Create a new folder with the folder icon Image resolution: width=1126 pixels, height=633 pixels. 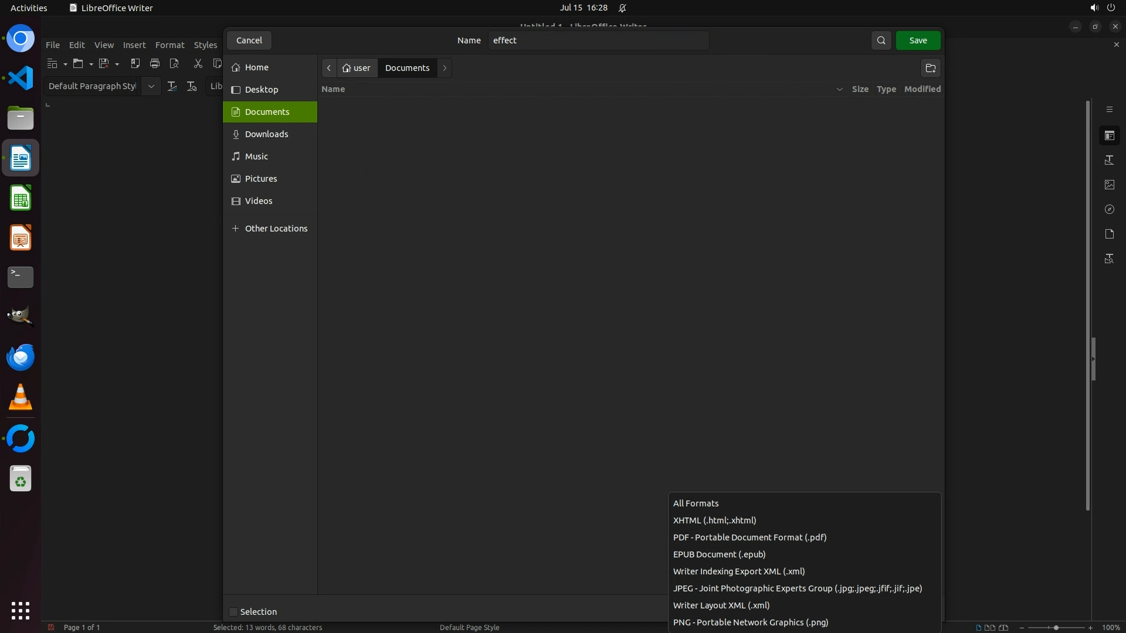point(930,68)
